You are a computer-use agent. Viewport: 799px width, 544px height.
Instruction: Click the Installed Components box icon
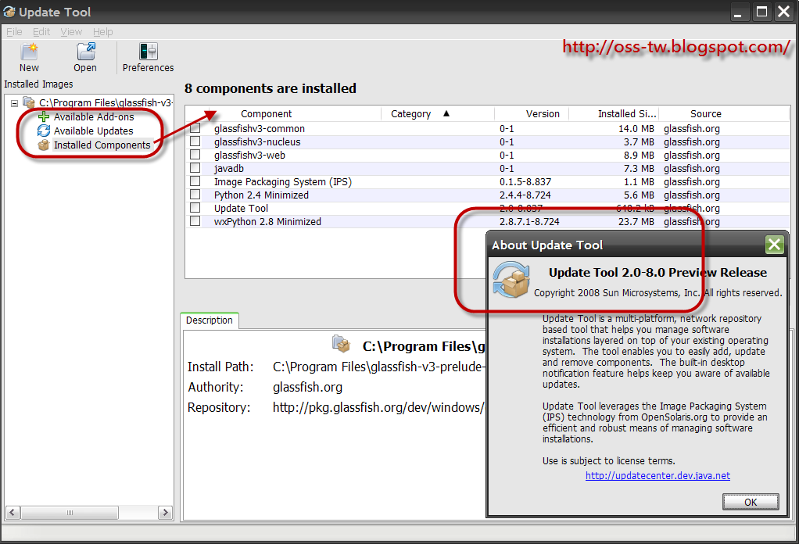[x=44, y=145]
